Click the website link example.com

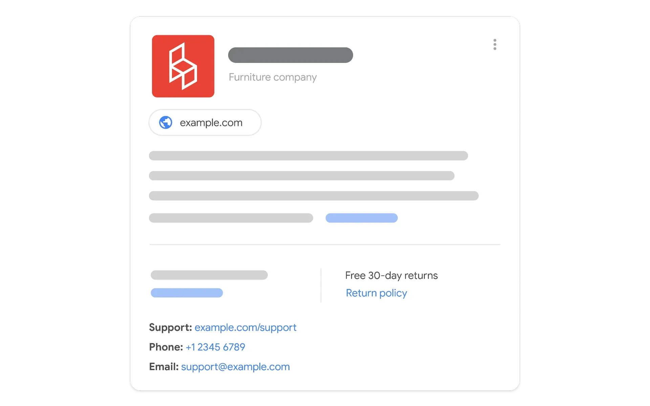click(x=206, y=122)
